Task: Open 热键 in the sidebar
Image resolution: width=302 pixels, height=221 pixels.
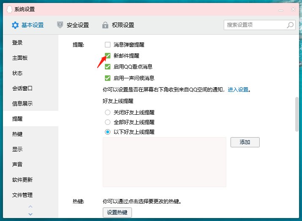Action: click(30, 134)
